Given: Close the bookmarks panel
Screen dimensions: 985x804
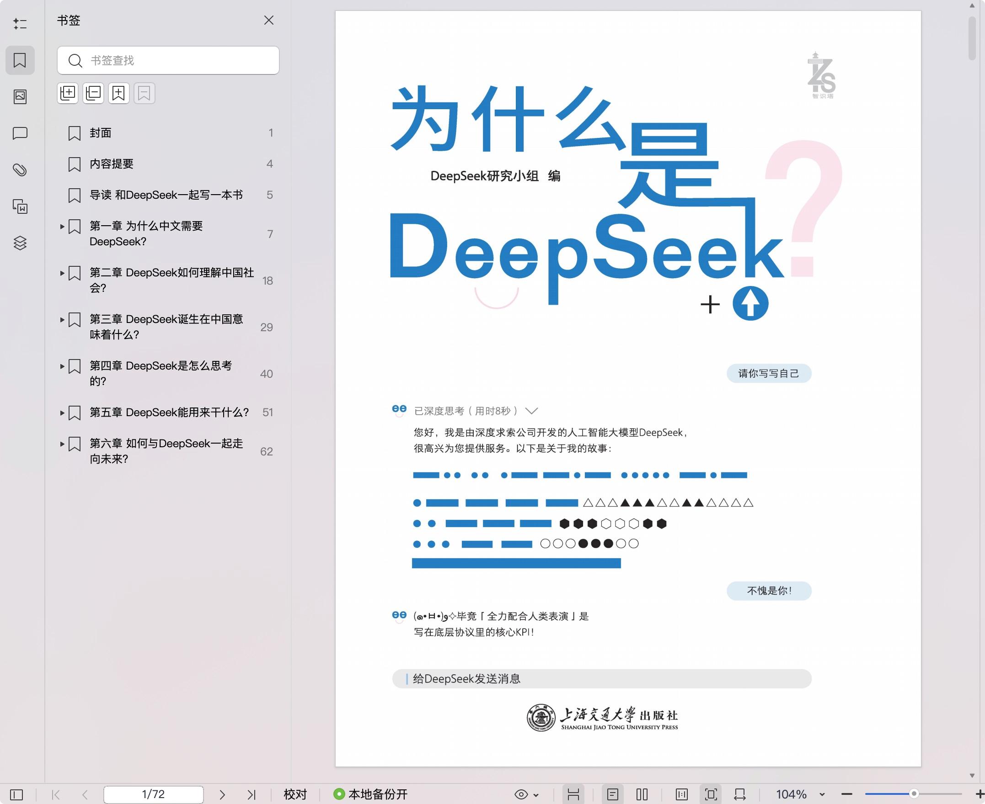Looking at the screenshot, I should (x=269, y=21).
